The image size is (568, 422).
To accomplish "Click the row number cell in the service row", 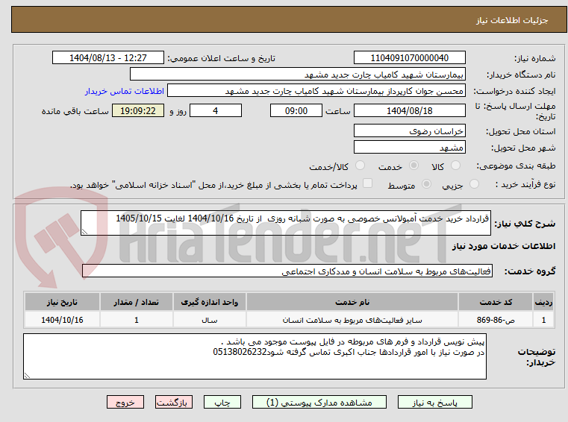I will tap(543, 320).
